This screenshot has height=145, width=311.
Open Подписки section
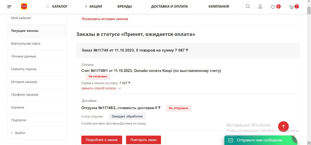(x=37, y=120)
